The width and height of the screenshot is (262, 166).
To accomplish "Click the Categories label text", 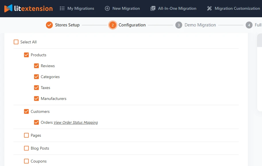I will (x=50, y=77).
